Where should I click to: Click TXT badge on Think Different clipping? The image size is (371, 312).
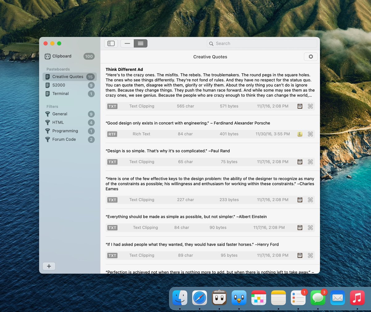tap(112, 106)
